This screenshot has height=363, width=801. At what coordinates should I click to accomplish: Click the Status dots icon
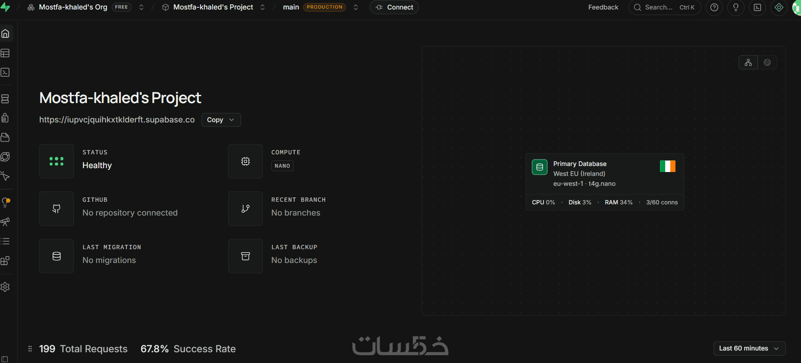(x=57, y=161)
